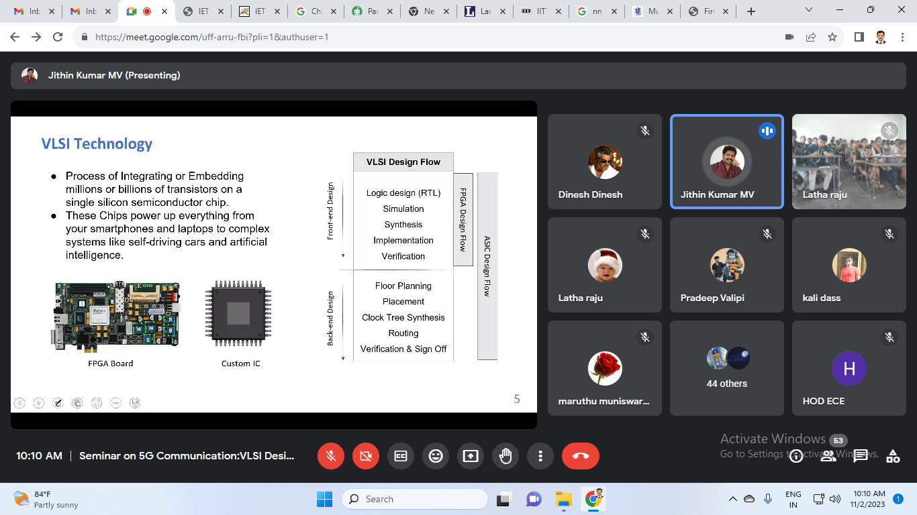Open the chat with everyone panel
This screenshot has width=917, height=515.
[x=861, y=457]
